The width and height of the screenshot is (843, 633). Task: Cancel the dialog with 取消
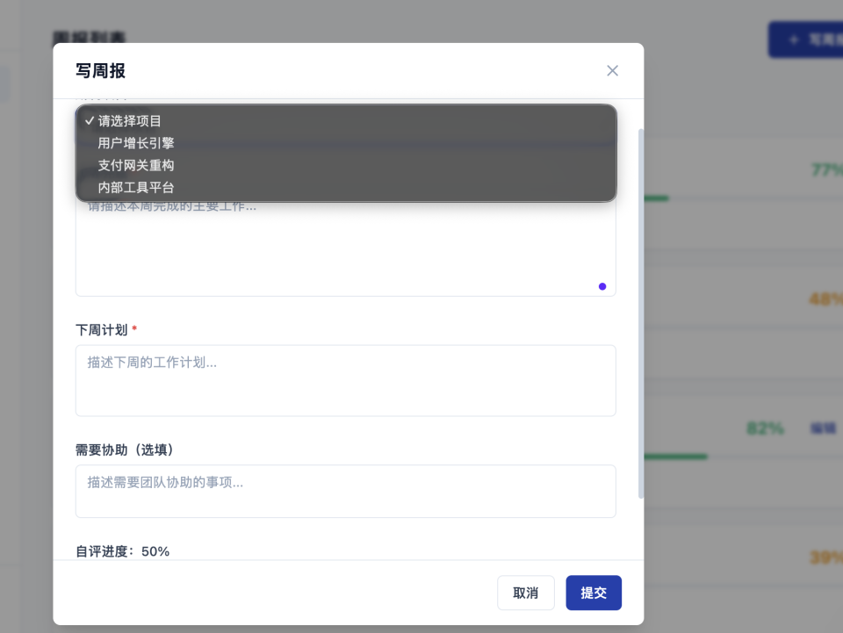[525, 593]
